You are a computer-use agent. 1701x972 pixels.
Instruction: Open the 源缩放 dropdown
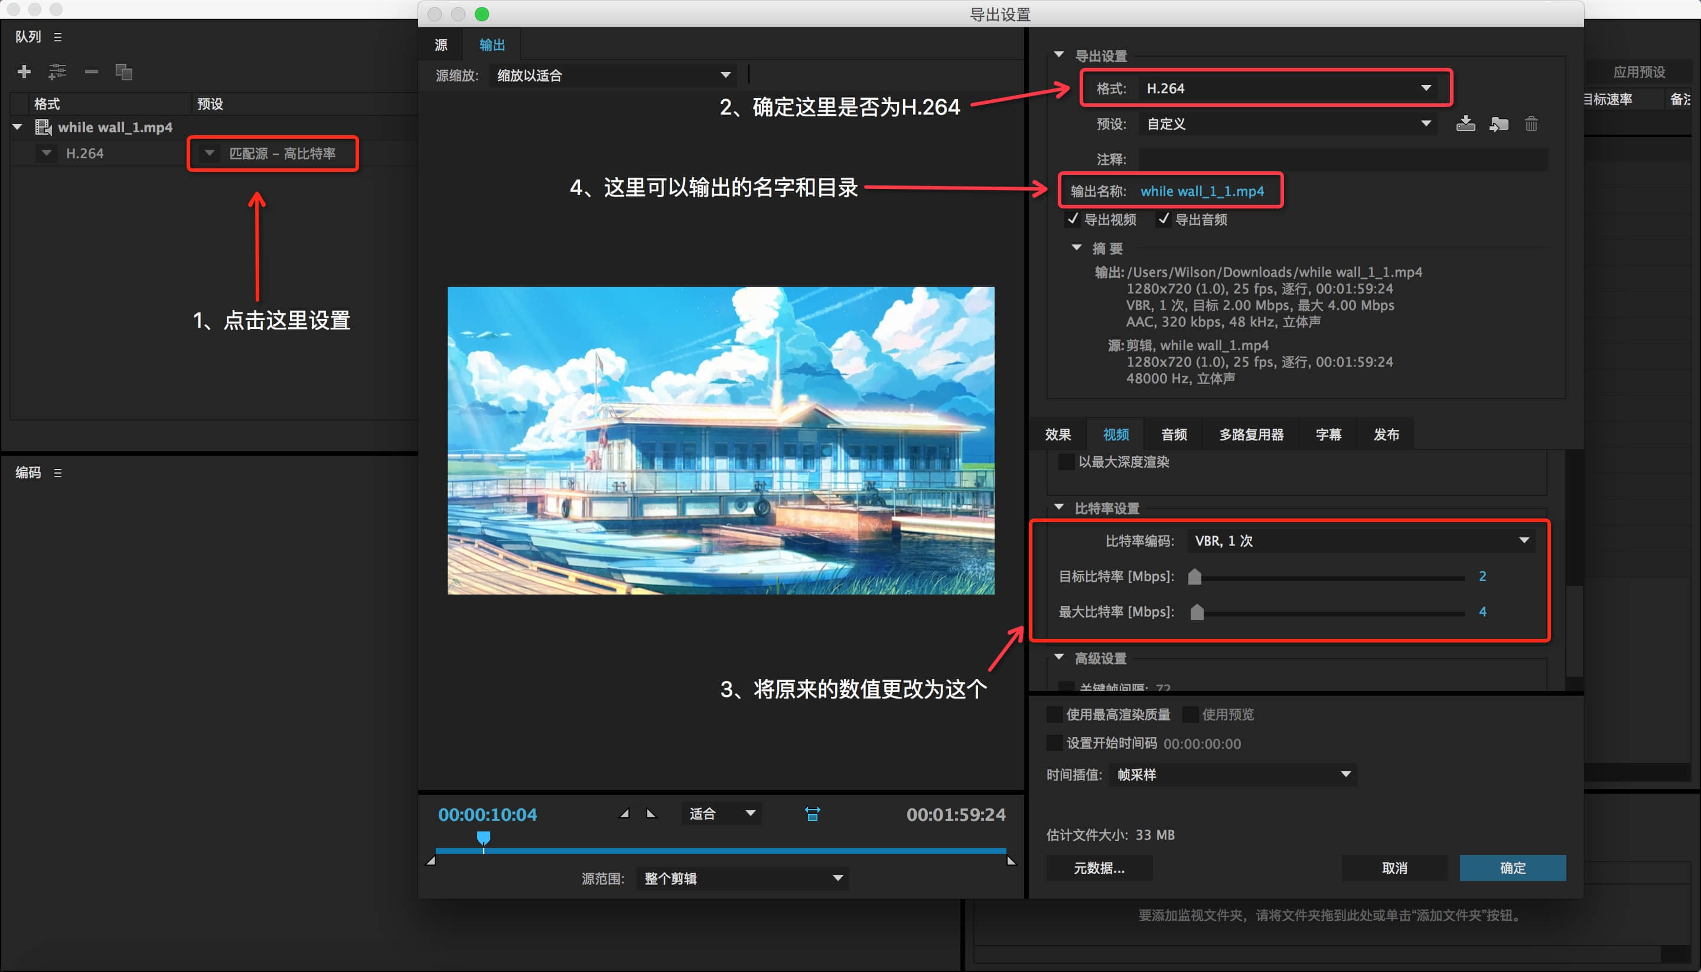point(613,76)
